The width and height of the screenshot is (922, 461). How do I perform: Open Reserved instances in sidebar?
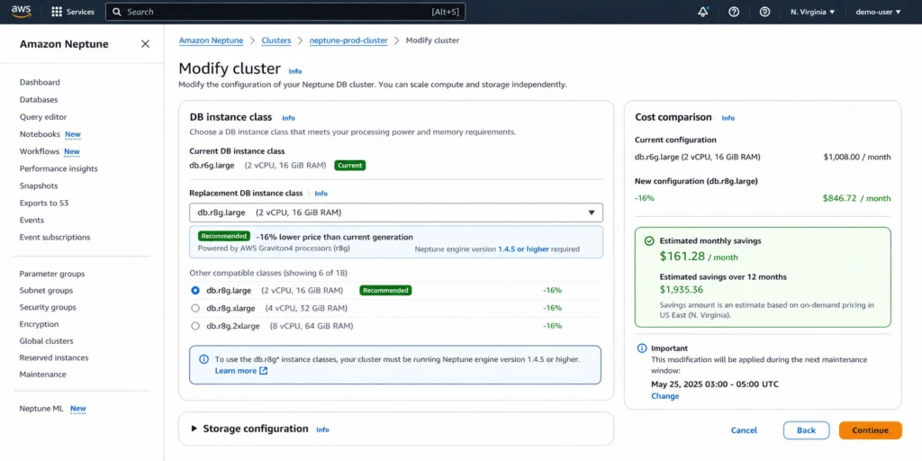pos(54,357)
